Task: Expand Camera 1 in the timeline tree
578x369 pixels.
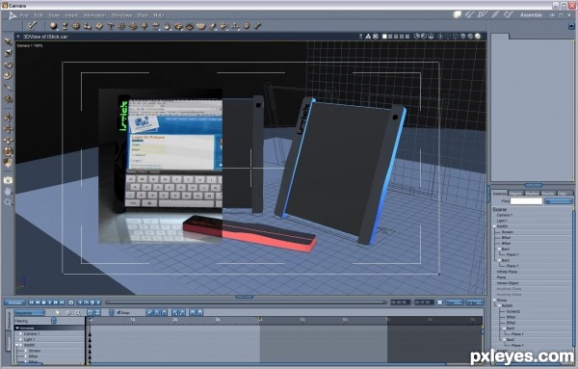Action: point(20,333)
